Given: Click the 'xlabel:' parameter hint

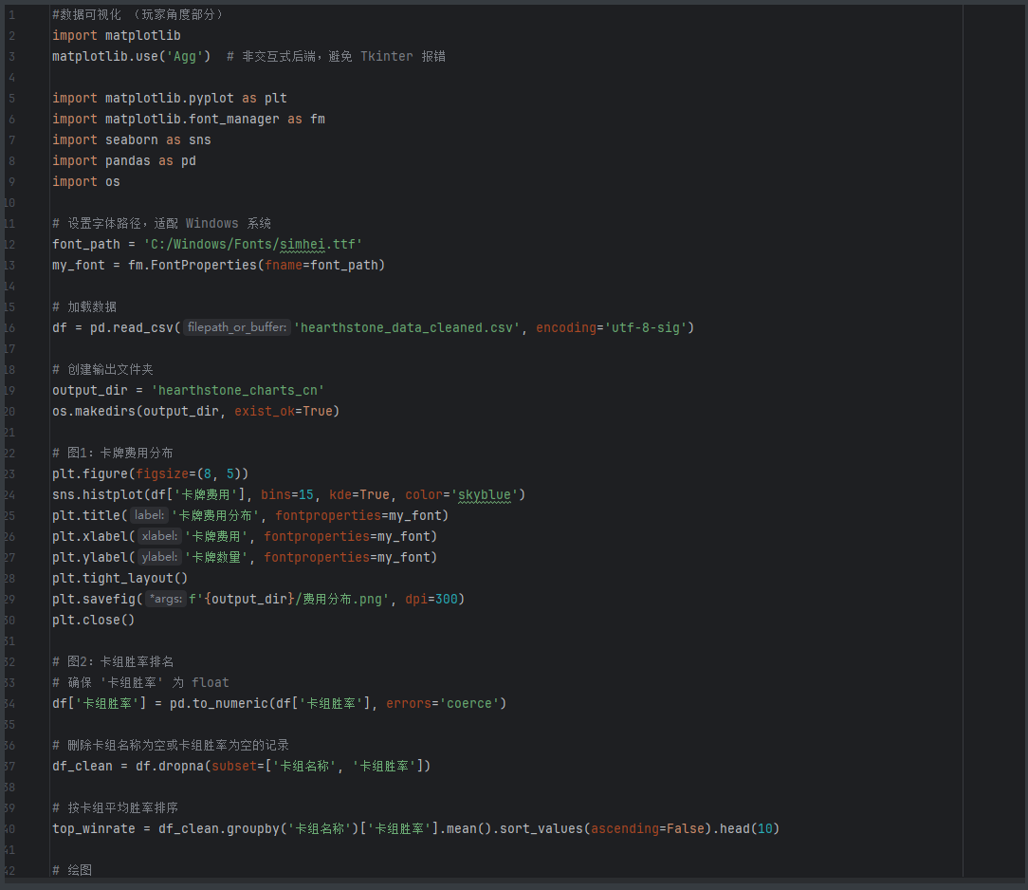Looking at the screenshot, I should pos(158,536).
